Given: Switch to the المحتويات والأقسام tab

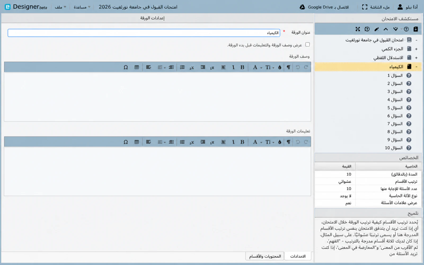Looking at the screenshot, I should click(265, 256).
